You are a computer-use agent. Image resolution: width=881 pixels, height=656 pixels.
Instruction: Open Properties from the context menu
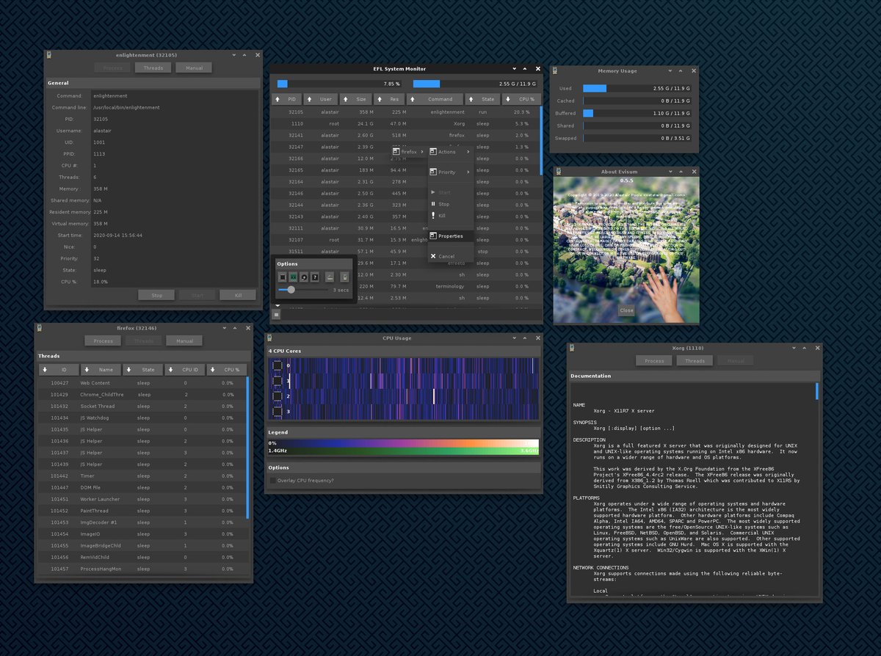451,236
